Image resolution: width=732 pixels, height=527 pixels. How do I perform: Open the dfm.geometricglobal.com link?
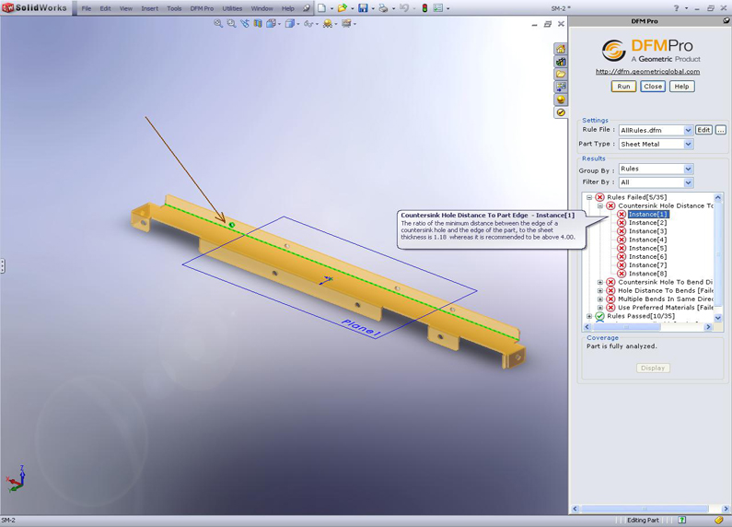click(x=647, y=72)
